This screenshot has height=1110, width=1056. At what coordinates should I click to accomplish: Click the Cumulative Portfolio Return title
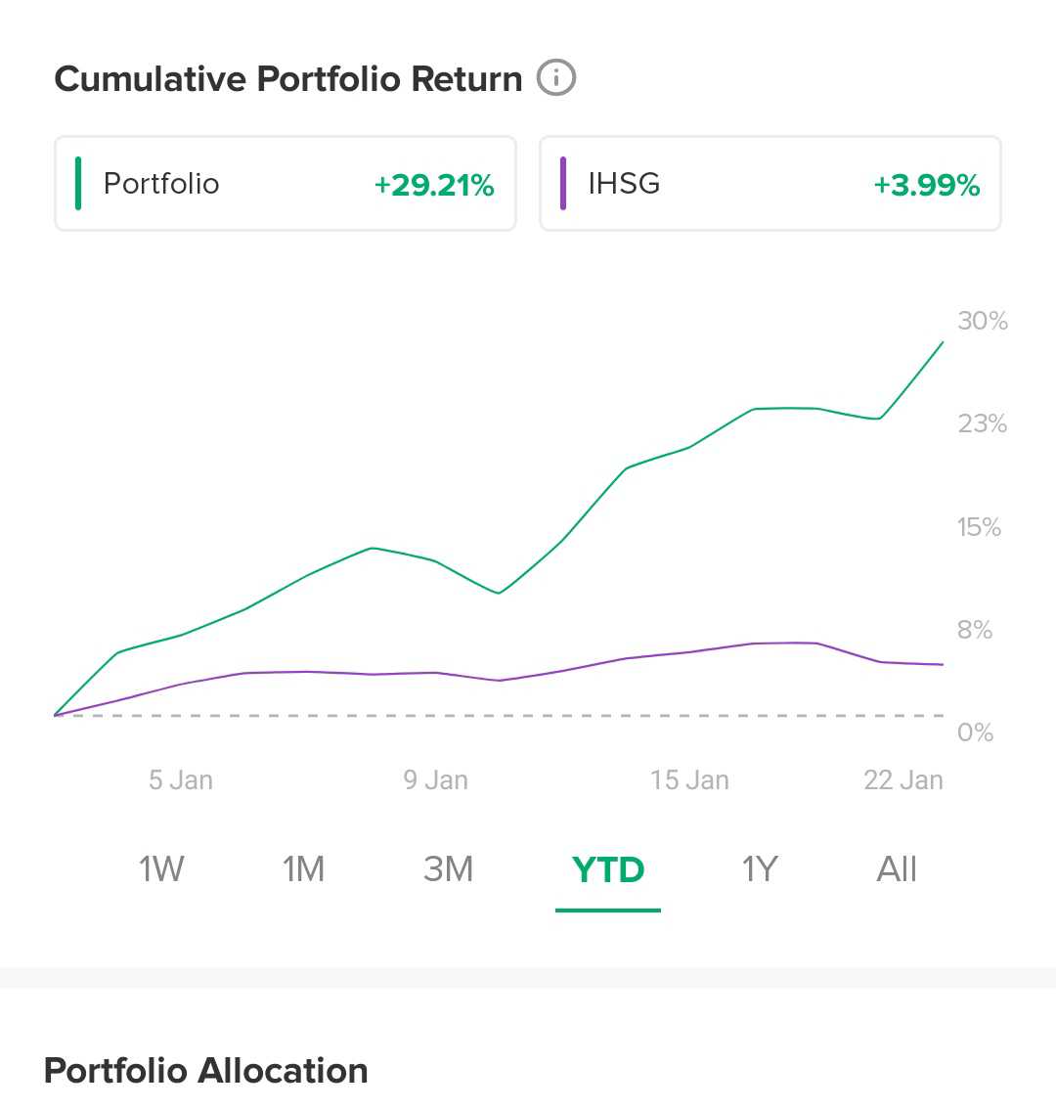coord(288,79)
